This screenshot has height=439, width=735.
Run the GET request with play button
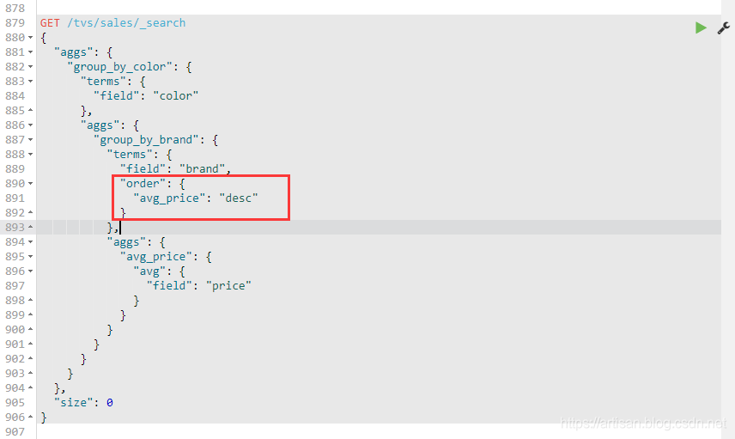[x=701, y=27]
